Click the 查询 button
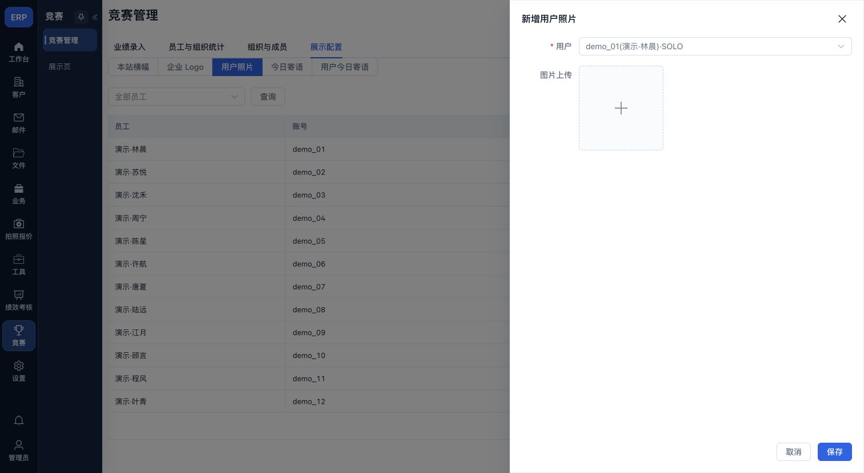This screenshot has width=864, height=473. (x=268, y=97)
